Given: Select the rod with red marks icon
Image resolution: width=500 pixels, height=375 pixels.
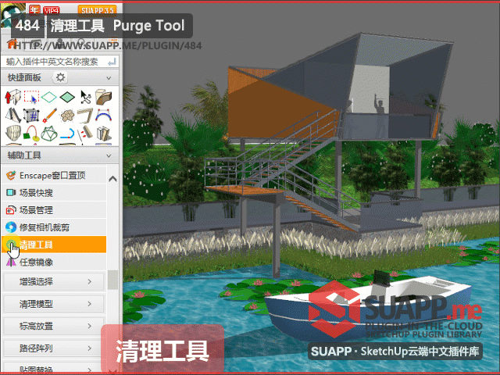Looking at the screenshot, I should pos(85,134).
